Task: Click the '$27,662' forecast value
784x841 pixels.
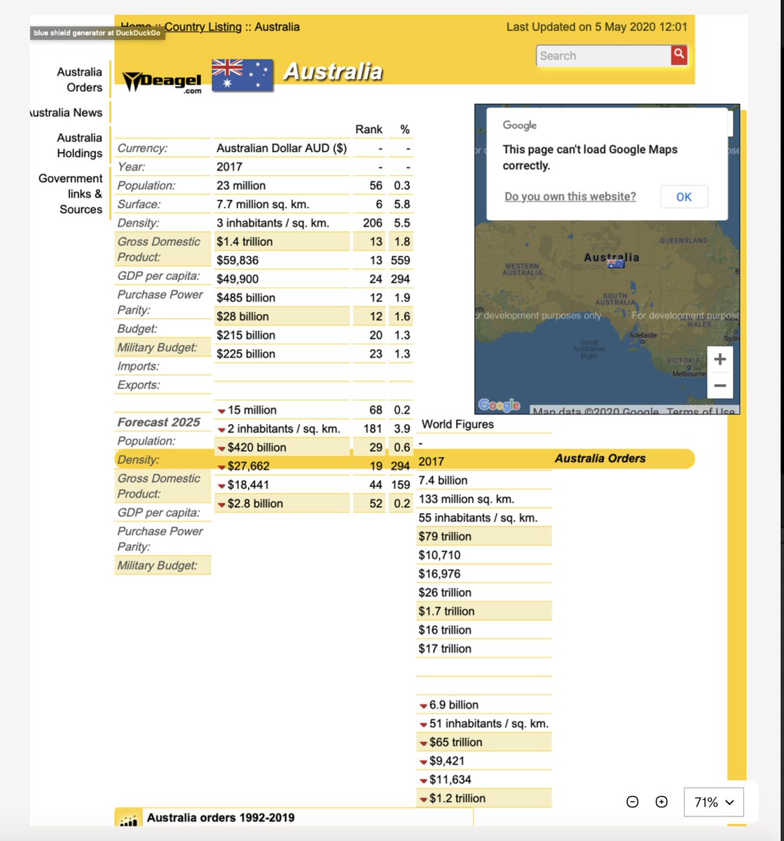Action: [x=248, y=466]
